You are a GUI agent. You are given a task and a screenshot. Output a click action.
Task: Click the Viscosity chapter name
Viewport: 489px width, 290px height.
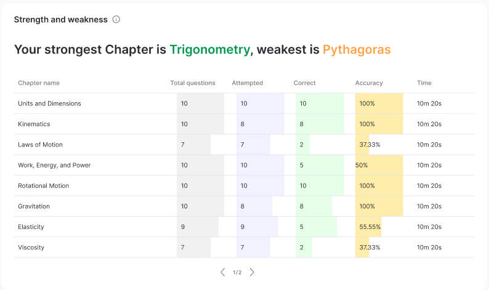31,248
